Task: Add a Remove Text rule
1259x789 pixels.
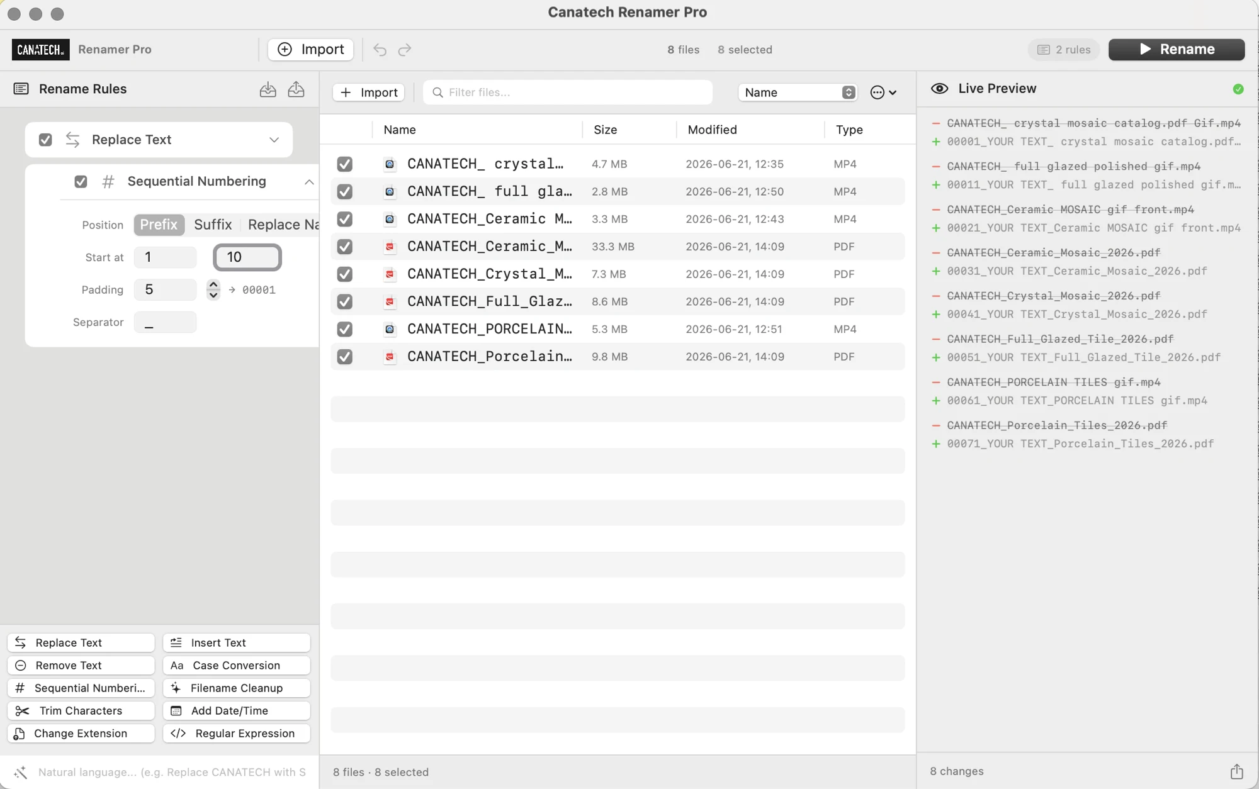Action: [81, 665]
